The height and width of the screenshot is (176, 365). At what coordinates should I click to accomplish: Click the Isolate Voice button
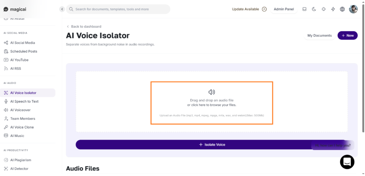point(212,144)
